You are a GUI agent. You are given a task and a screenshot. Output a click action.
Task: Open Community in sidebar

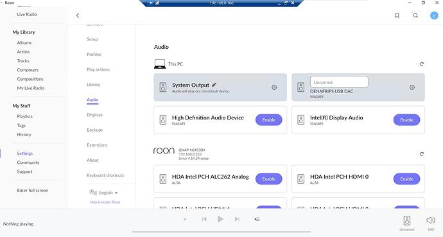point(28,162)
